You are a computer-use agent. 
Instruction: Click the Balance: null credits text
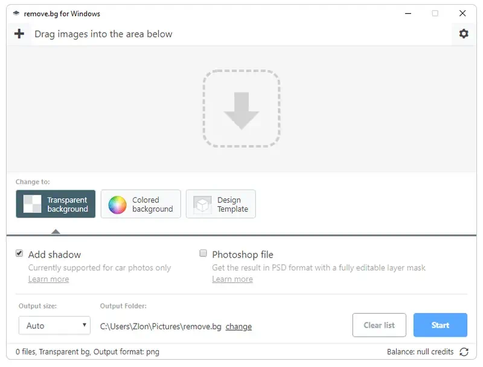(420, 352)
